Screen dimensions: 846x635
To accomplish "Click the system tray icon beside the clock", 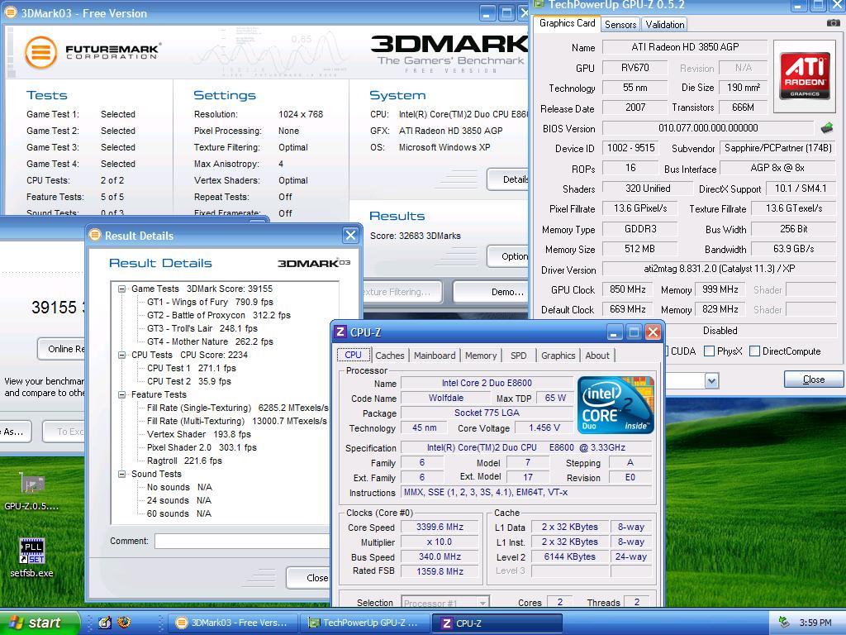I will tap(784, 623).
